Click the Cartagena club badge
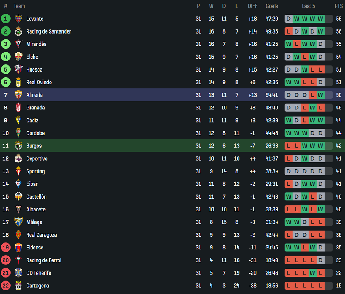This screenshot has height=294, width=345. [x=19, y=286]
